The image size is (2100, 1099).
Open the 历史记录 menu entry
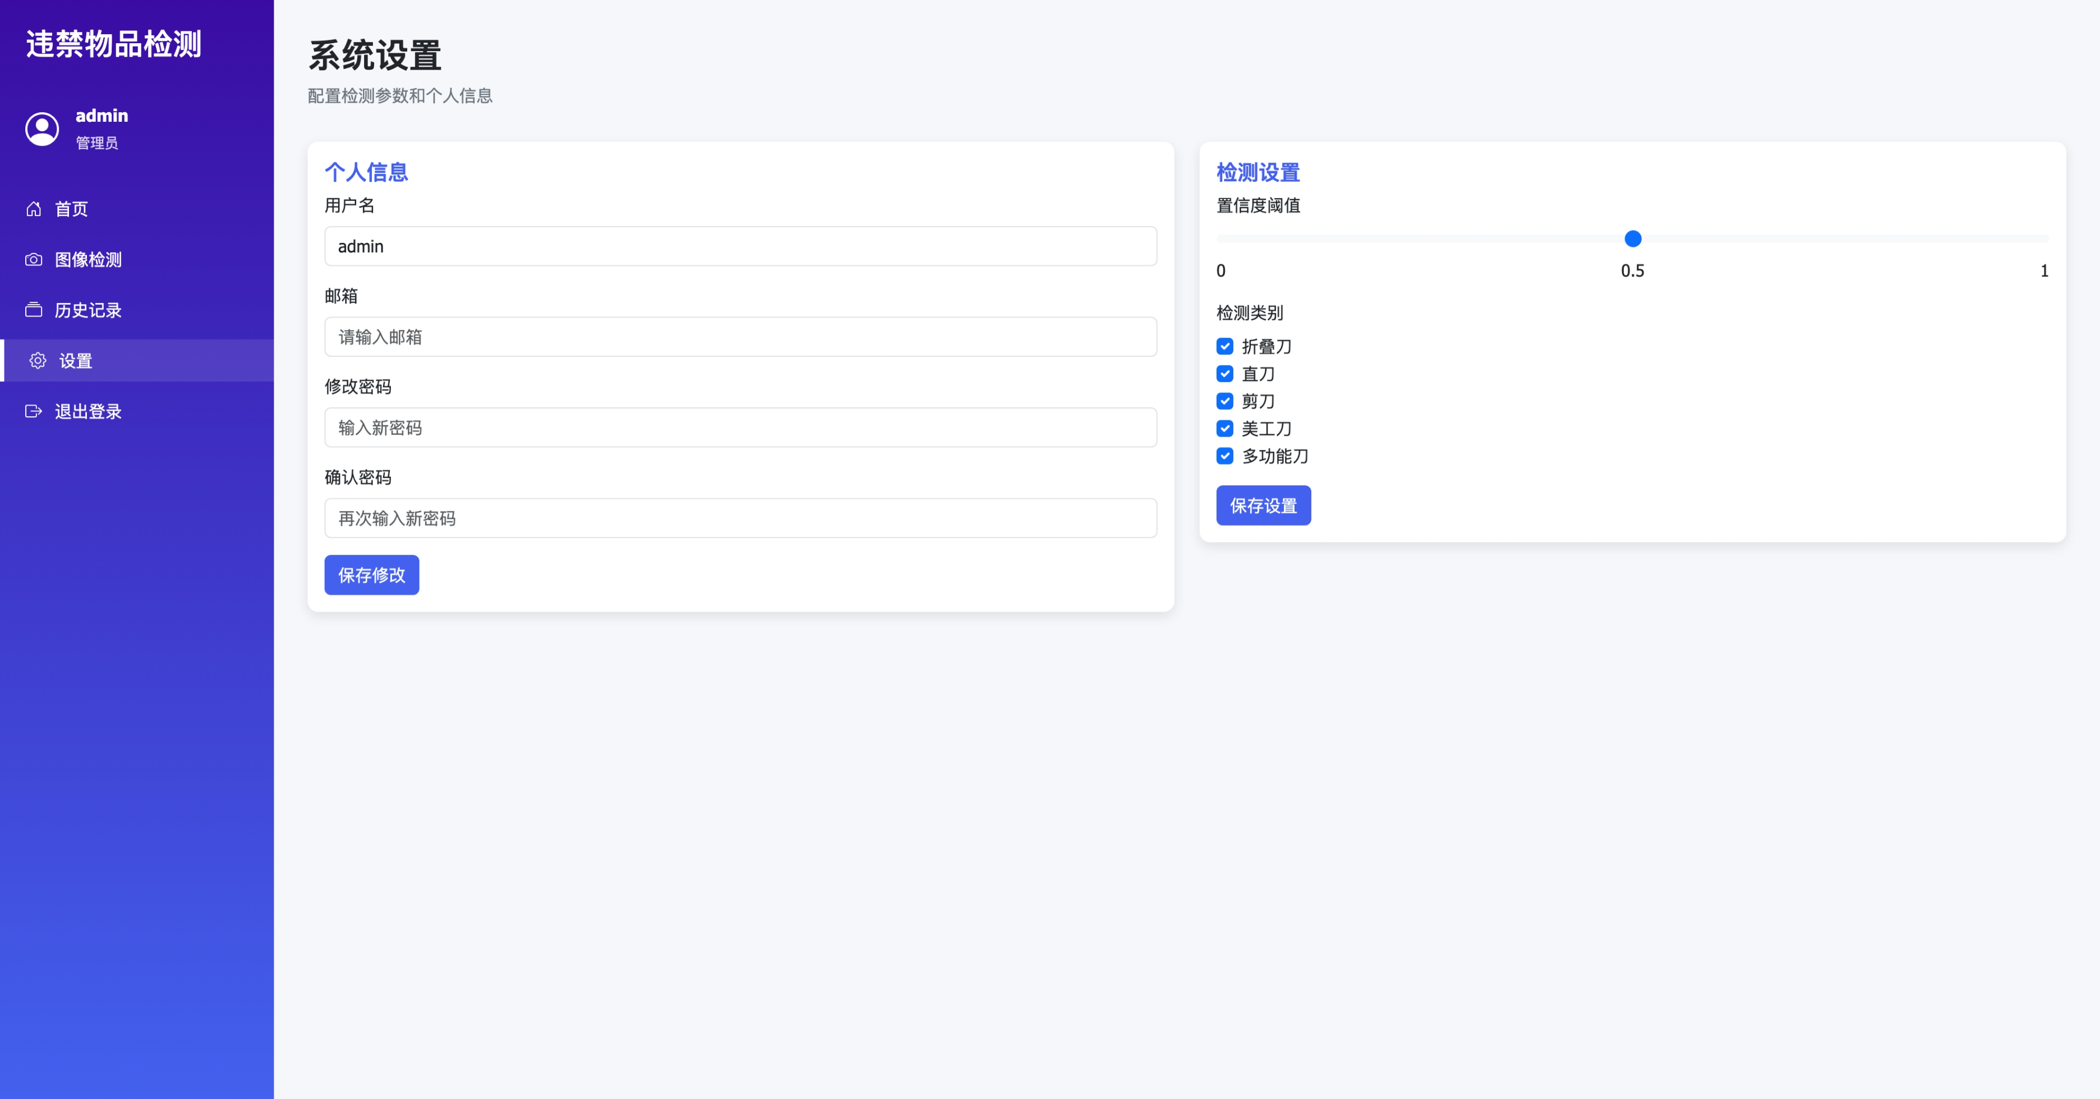coord(88,310)
